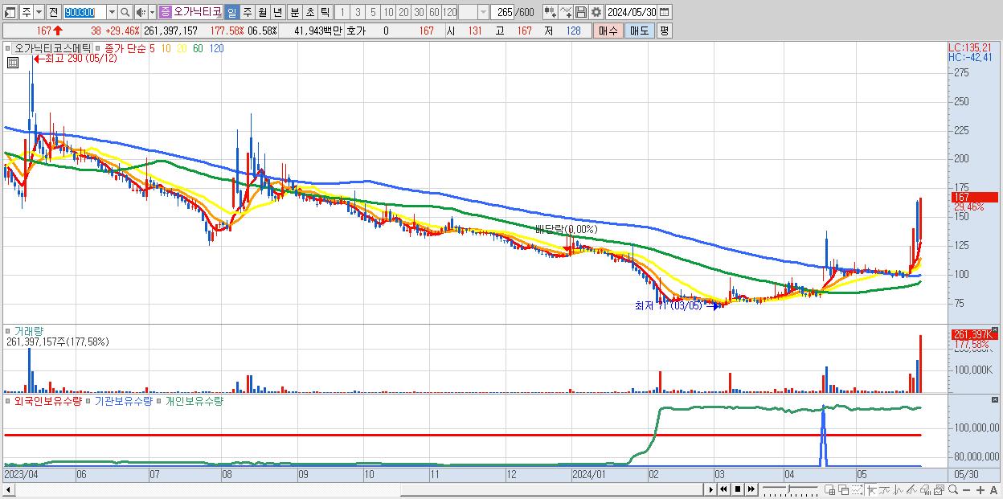Switch chart to monthly 월 period
Screen dimensions: 1003x499
pos(262,12)
